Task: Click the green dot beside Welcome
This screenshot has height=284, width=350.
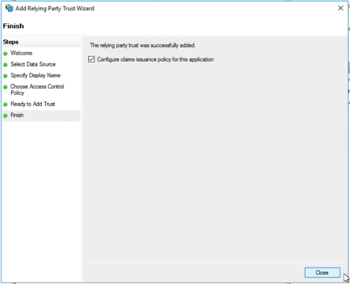Action: tap(5, 53)
